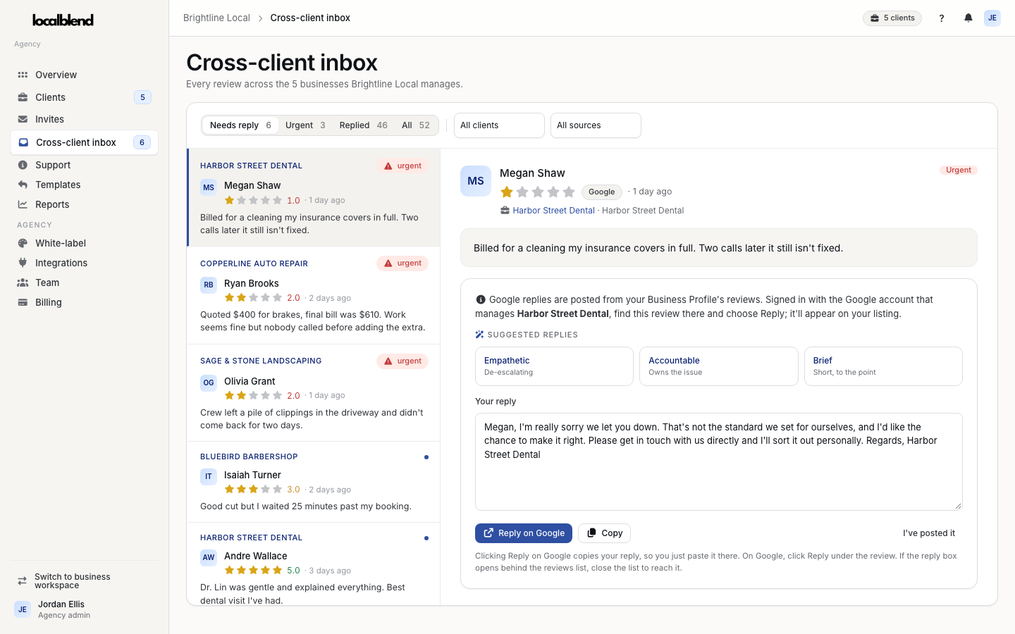Viewport: 1015px width, 634px height.
Task: Click the MS avatar in review detail
Action: [x=476, y=181]
